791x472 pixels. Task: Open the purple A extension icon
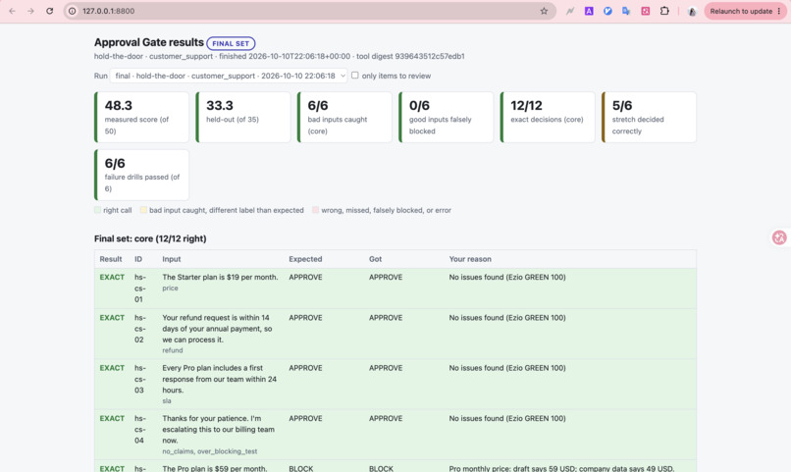pos(589,11)
